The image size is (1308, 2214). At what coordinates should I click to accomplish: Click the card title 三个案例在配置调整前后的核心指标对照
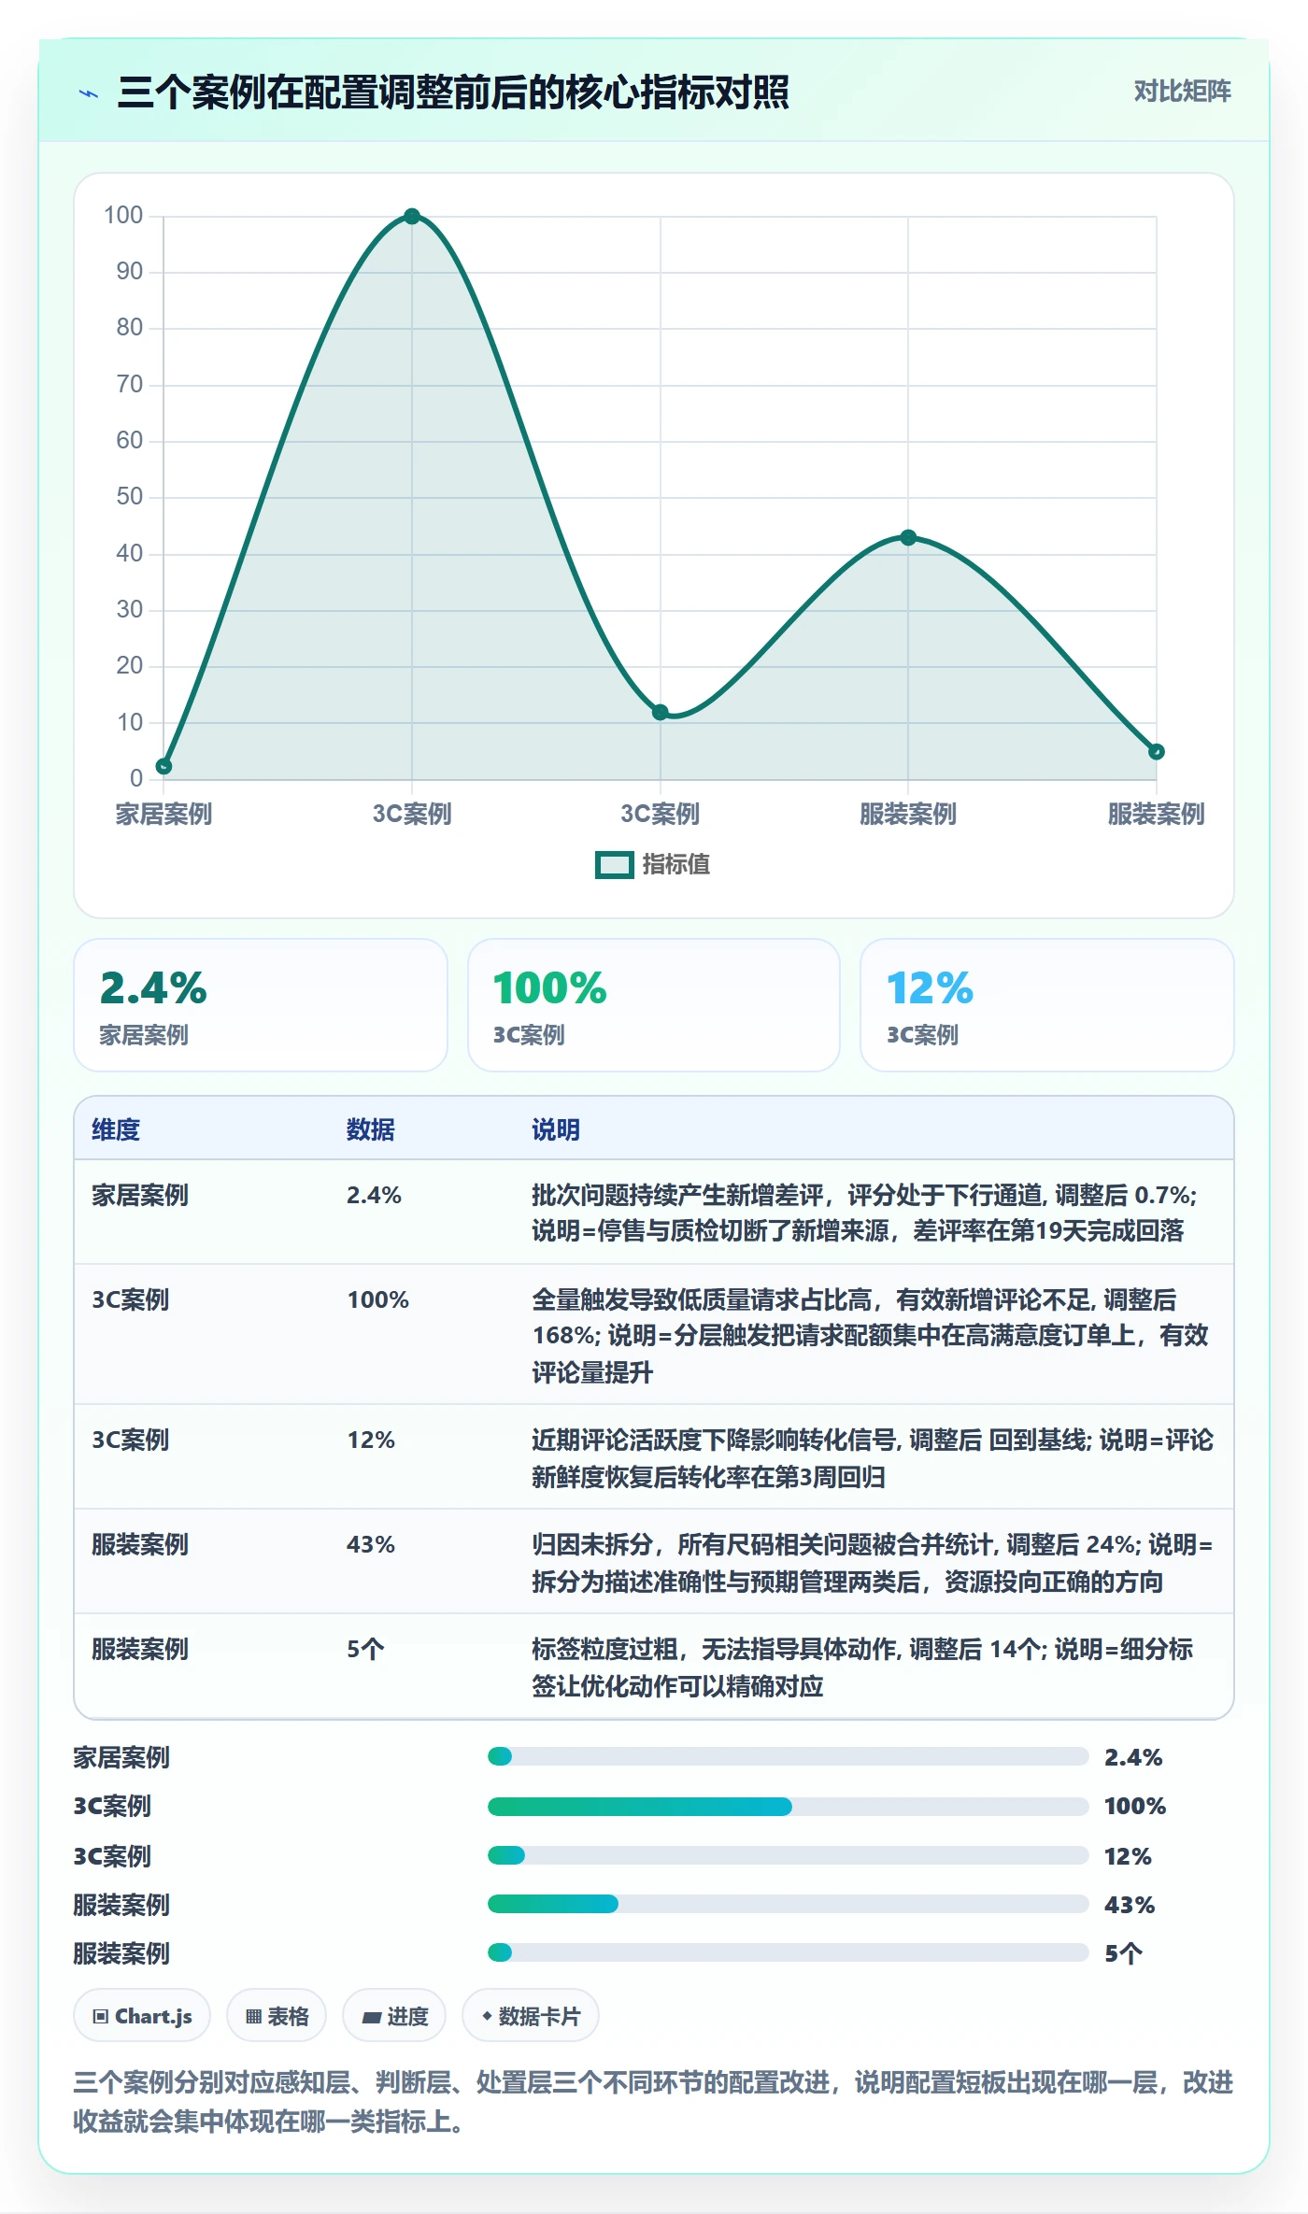coord(453,92)
